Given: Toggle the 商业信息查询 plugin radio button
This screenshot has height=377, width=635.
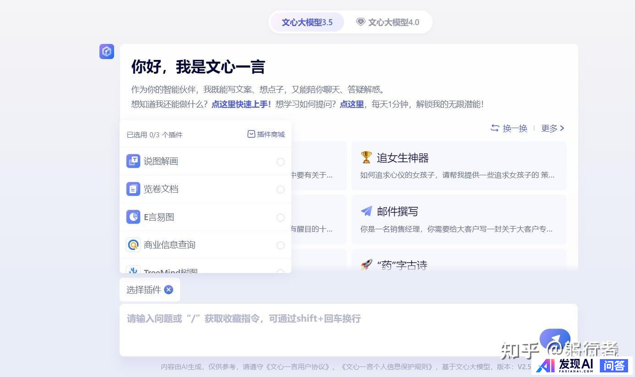Looking at the screenshot, I should pos(280,245).
